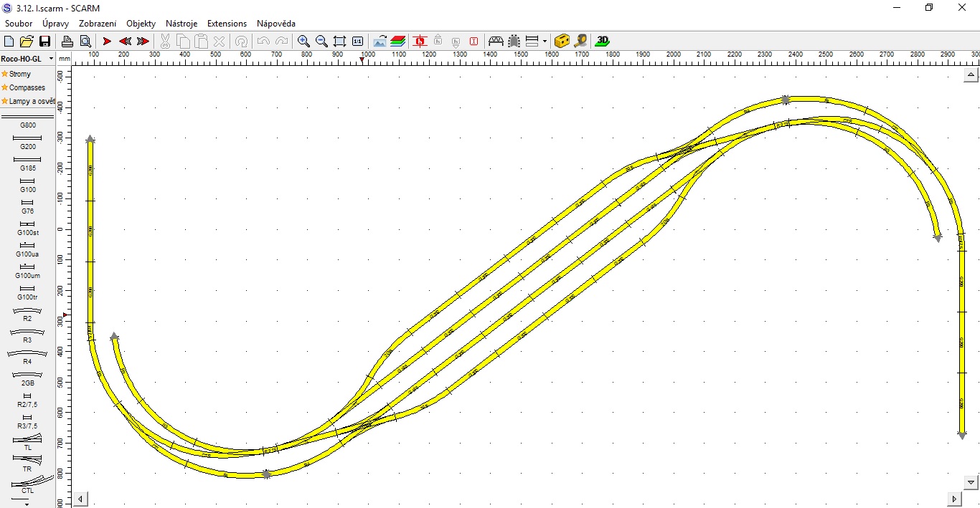Expand the dropdown arrow beside the track lines icon

pos(545,42)
